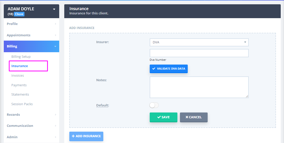Open the Payments sidebar item

pyautogui.click(x=19, y=85)
